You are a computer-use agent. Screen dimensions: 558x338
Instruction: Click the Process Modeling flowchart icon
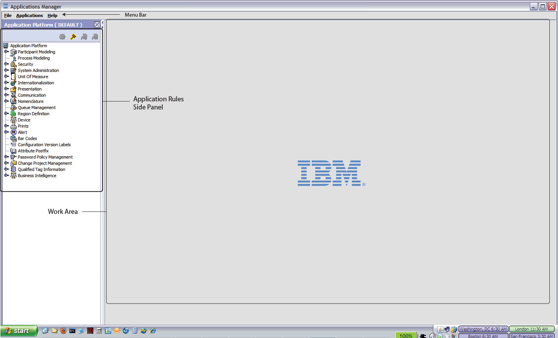[x=14, y=58]
